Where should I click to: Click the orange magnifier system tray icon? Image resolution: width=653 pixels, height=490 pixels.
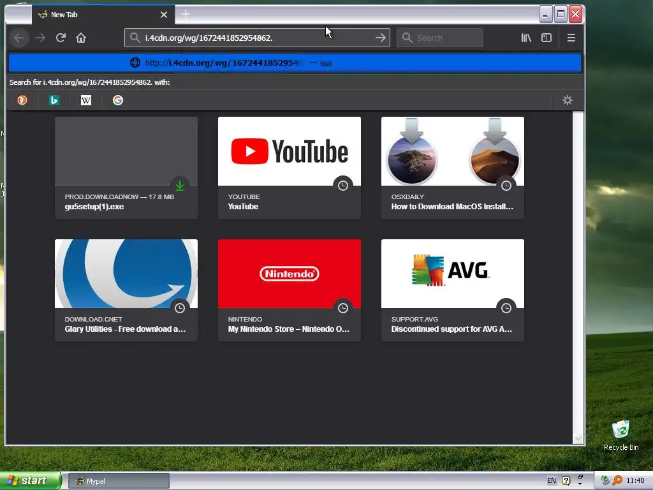coord(617,480)
